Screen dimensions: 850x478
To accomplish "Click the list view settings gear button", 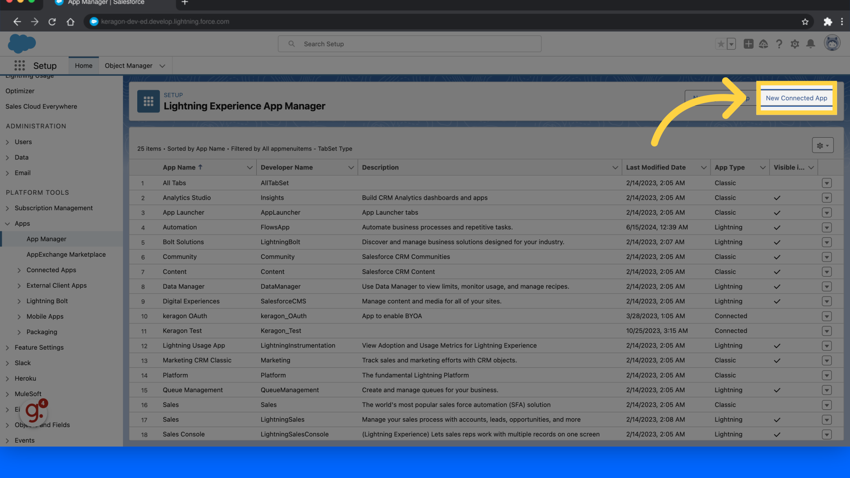I will (823, 145).
